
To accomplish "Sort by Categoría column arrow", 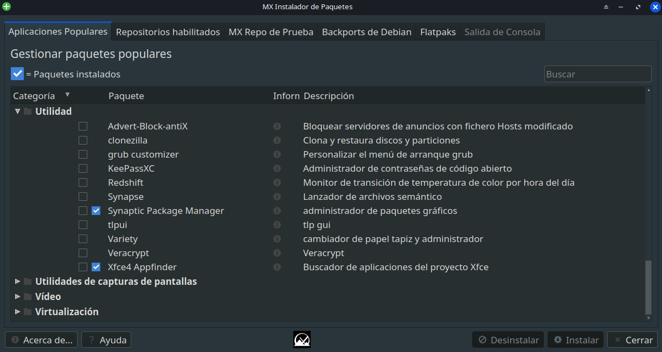I will pyautogui.click(x=67, y=95).
